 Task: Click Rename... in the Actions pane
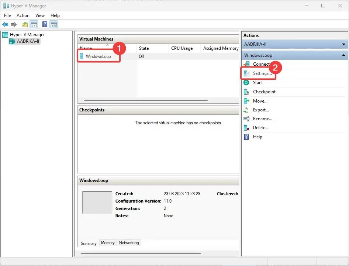[263, 119]
